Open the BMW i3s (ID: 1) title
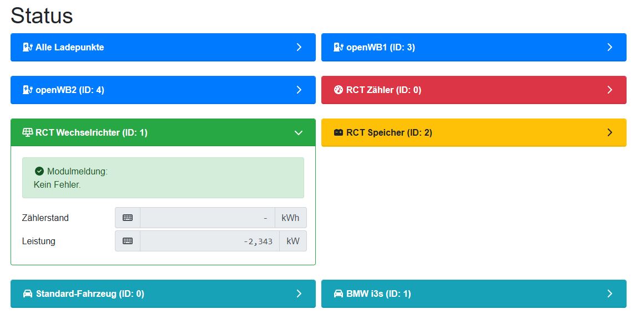The width and height of the screenshot is (636, 314). pyautogui.click(x=378, y=294)
